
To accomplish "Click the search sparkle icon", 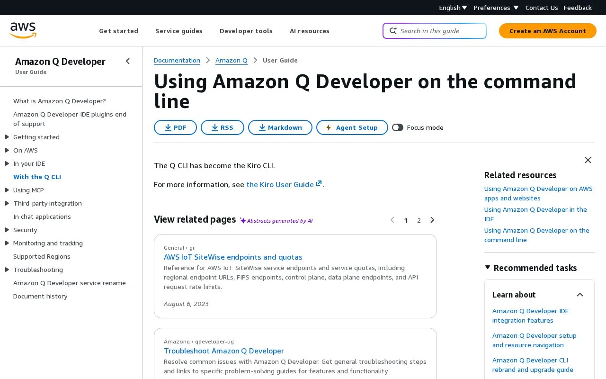I will pyautogui.click(x=393, y=31).
